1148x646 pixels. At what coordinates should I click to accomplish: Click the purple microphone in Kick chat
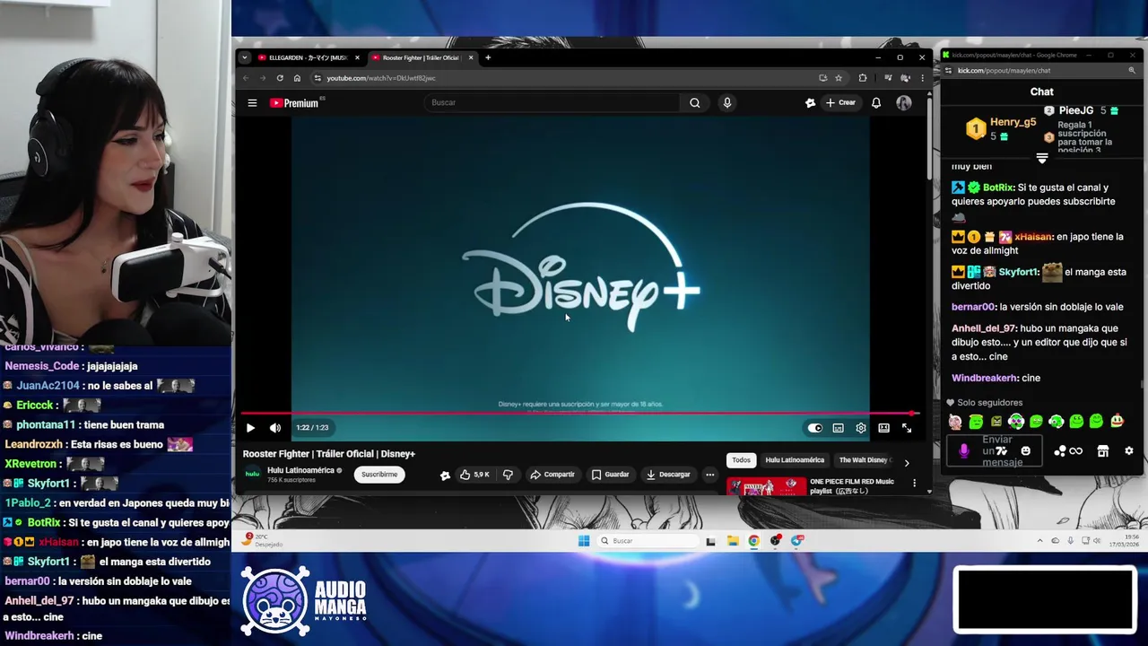[964, 451]
